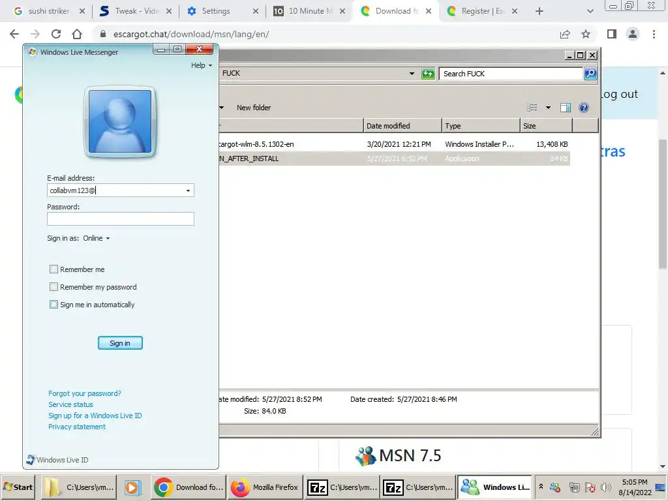Bookmark this page with the star icon
Image resolution: width=668 pixels, height=501 pixels.
(x=586, y=34)
